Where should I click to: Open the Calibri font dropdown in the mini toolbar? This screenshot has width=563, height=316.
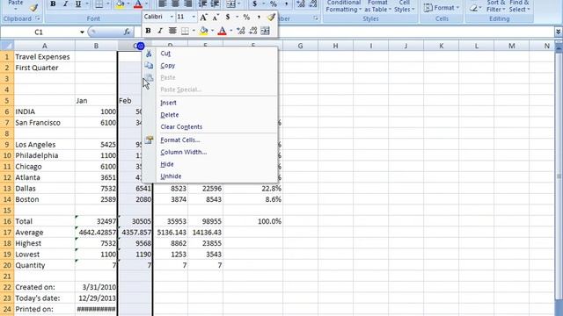tap(172, 17)
